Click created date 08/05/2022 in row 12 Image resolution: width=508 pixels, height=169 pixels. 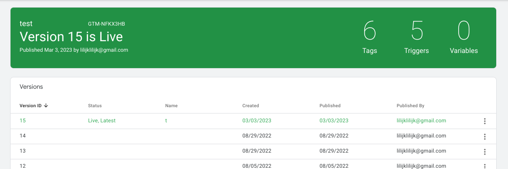[257, 166]
